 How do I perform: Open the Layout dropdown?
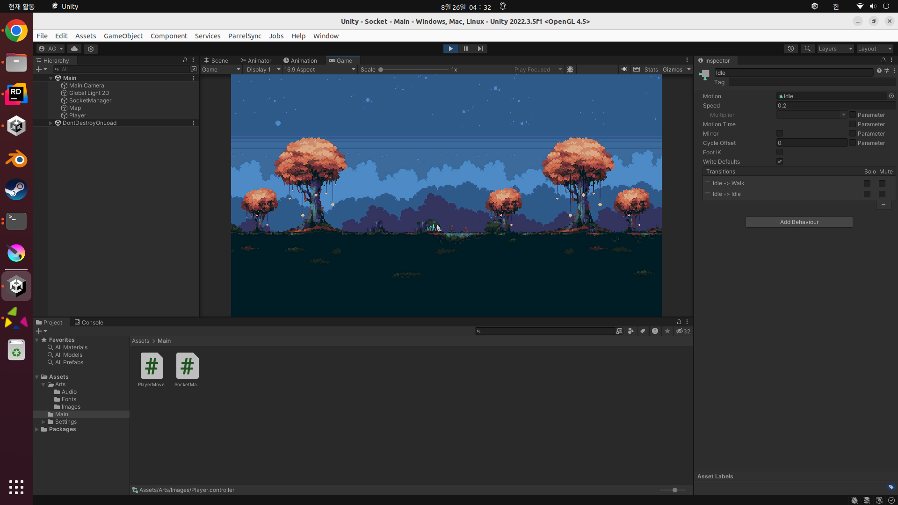(x=875, y=49)
